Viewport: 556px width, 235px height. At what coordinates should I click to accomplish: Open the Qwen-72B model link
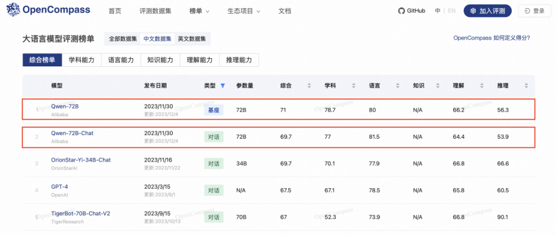[64, 106]
